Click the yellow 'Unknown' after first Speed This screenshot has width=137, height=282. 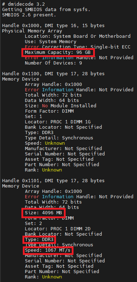[x=55, y=143]
